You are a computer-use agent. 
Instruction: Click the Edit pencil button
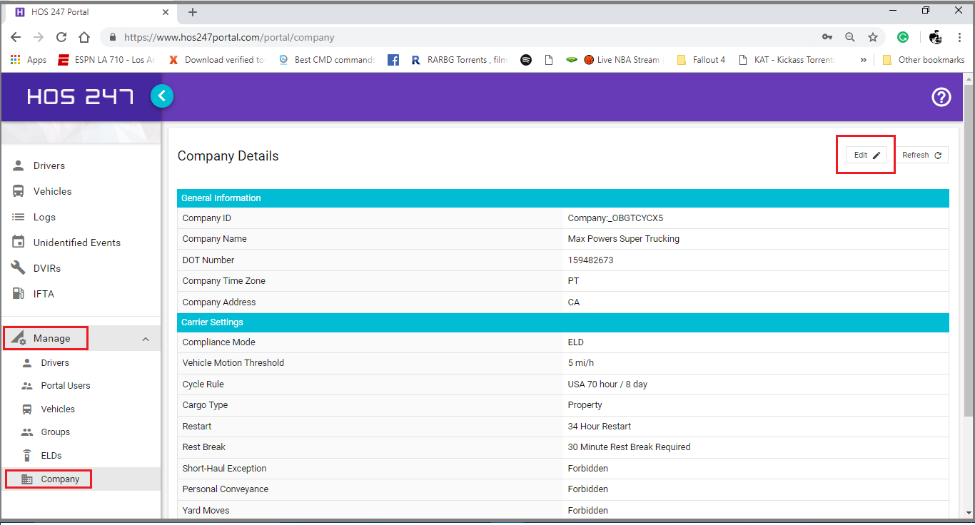867,155
